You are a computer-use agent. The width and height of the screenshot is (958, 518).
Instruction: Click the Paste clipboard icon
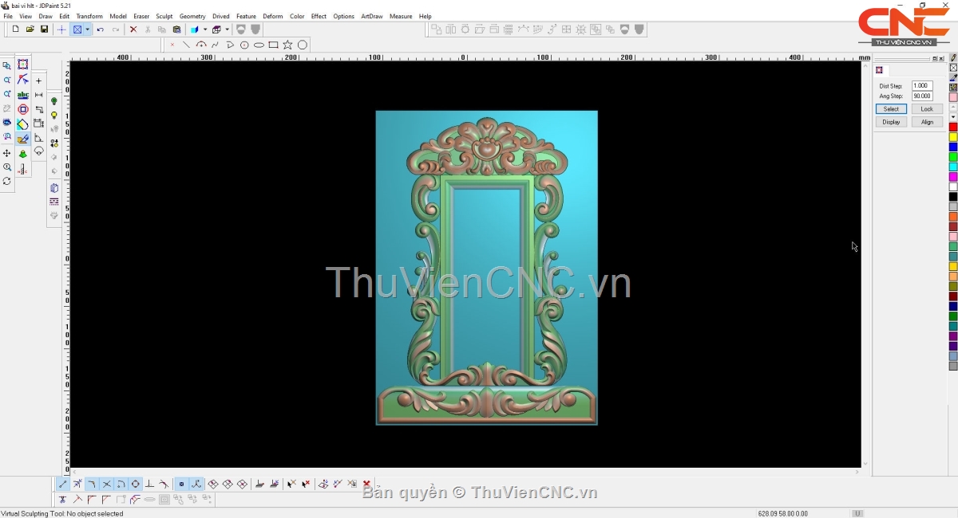(x=176, y=29)
